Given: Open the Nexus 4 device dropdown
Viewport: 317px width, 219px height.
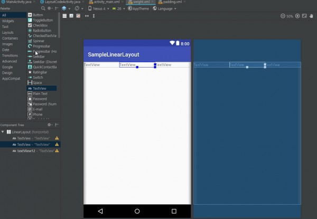Looking at the screenshot, I should (x=99, y=8).
